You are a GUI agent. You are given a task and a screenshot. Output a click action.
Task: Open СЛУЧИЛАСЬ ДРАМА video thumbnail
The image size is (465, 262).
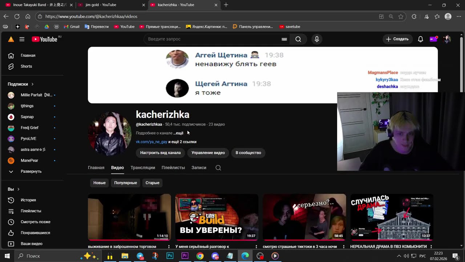[392, 217]
